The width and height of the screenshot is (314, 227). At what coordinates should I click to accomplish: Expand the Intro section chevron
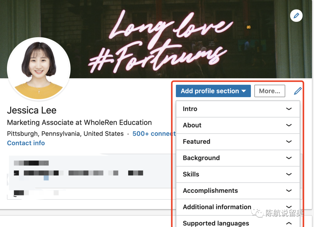click(289, 109)
